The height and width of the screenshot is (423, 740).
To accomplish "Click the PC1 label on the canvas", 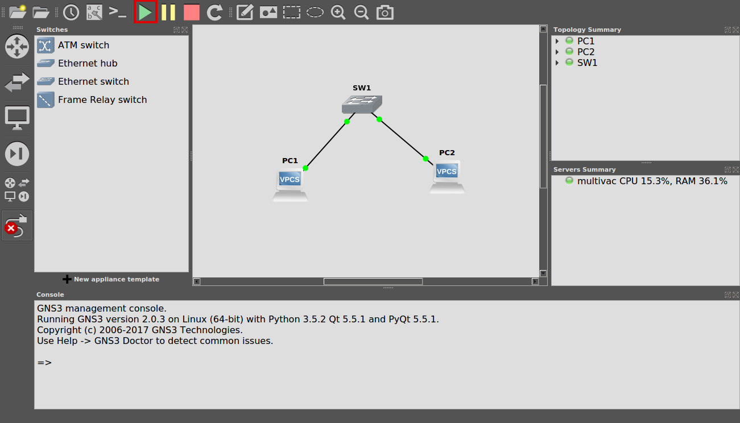I will (x=290, y=161).
